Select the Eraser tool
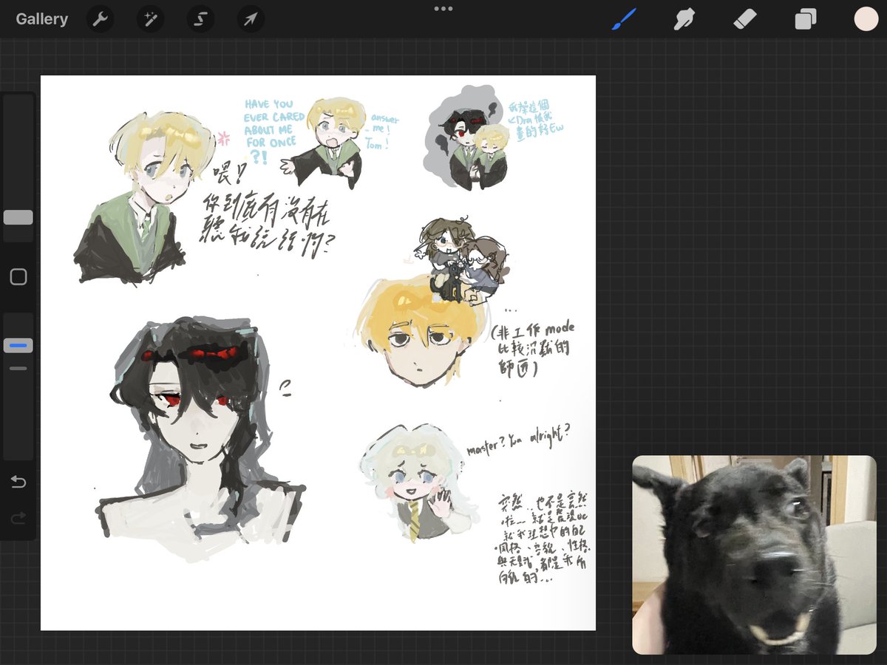The width and height of the screenshot is (887, 665). (747, 19)
